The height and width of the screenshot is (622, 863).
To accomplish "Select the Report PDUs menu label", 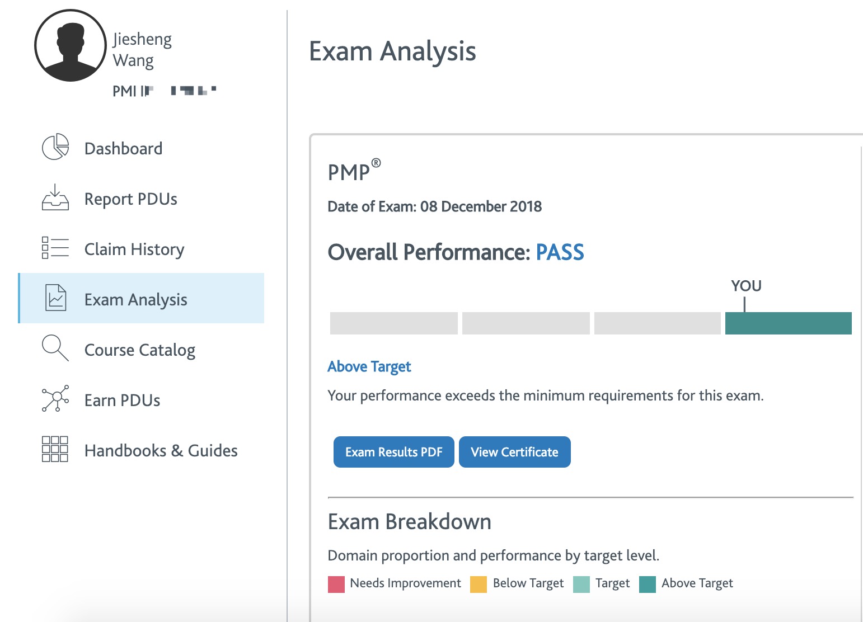I will [130, 199].
